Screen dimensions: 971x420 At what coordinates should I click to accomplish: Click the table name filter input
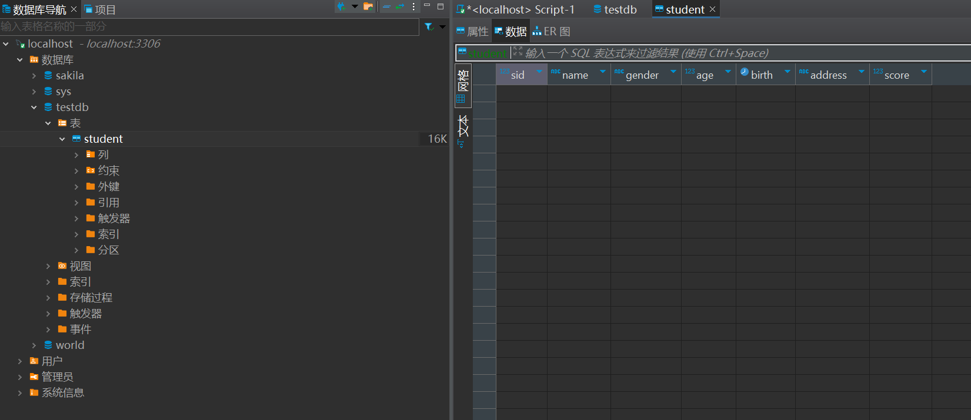pyautogui.click(x=209, y=26)
